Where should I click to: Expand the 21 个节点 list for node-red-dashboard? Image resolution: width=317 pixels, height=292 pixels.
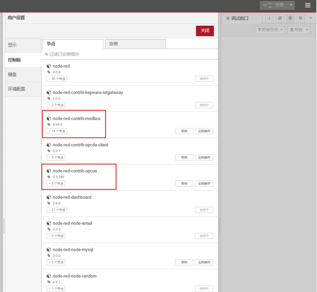click(57, 210)
